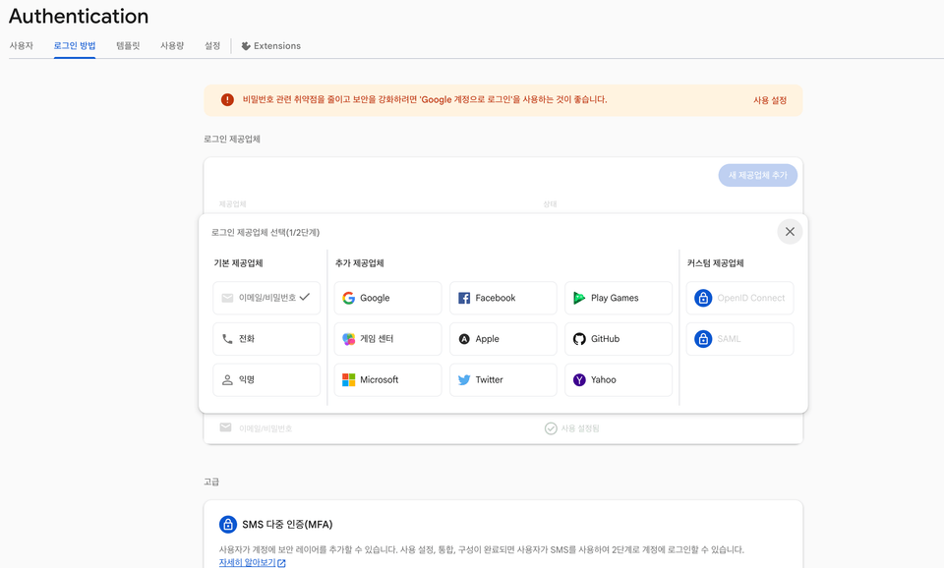Click the Twitter bird icon
Screen dimensions: 944x568
click(x=464, y=379)
